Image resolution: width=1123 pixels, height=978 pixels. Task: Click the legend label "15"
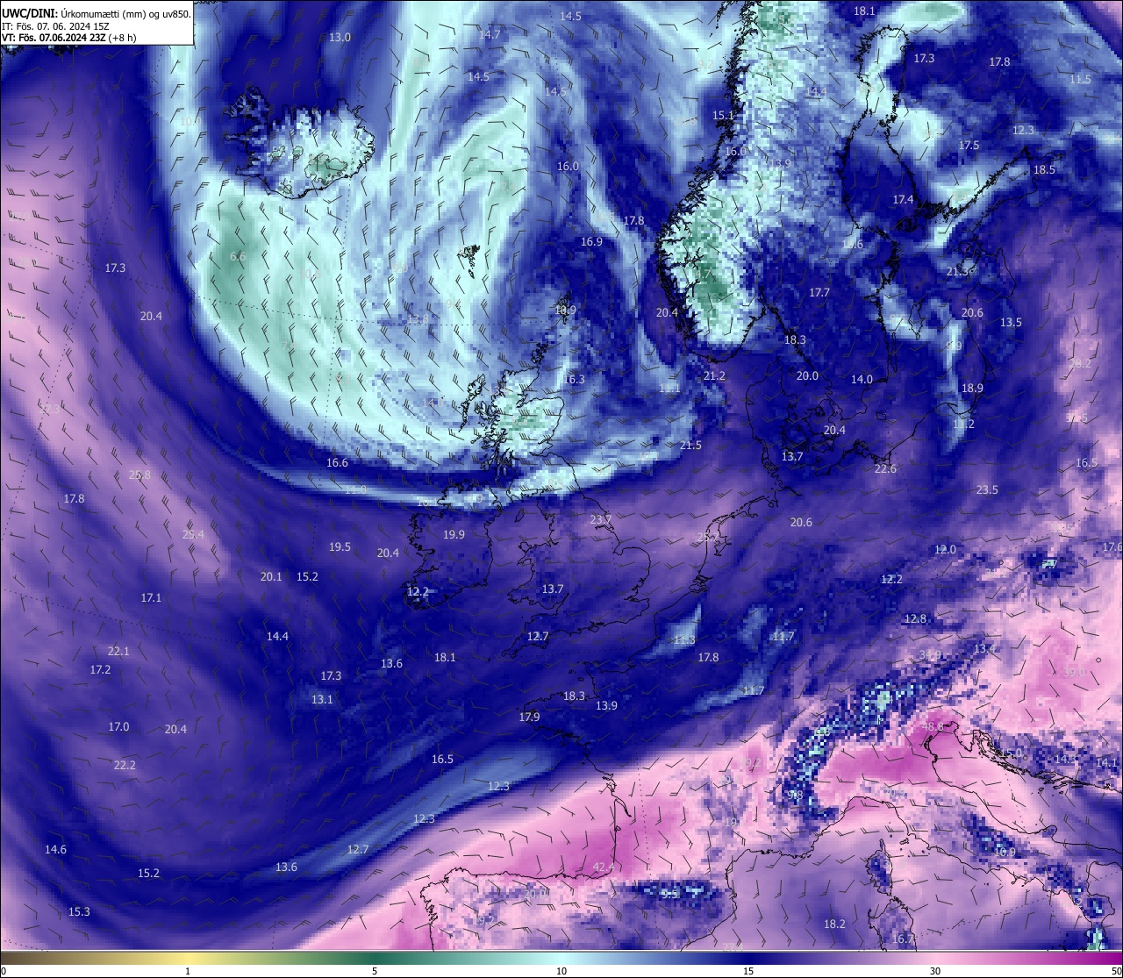tap(748, 971)
